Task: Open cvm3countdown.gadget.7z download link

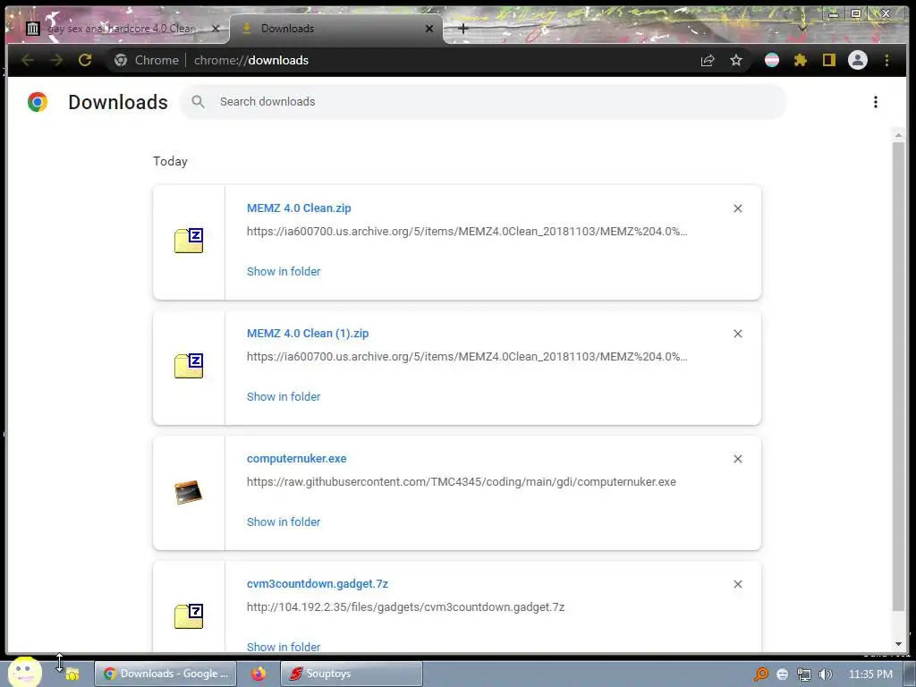Action: click(318, 583)
